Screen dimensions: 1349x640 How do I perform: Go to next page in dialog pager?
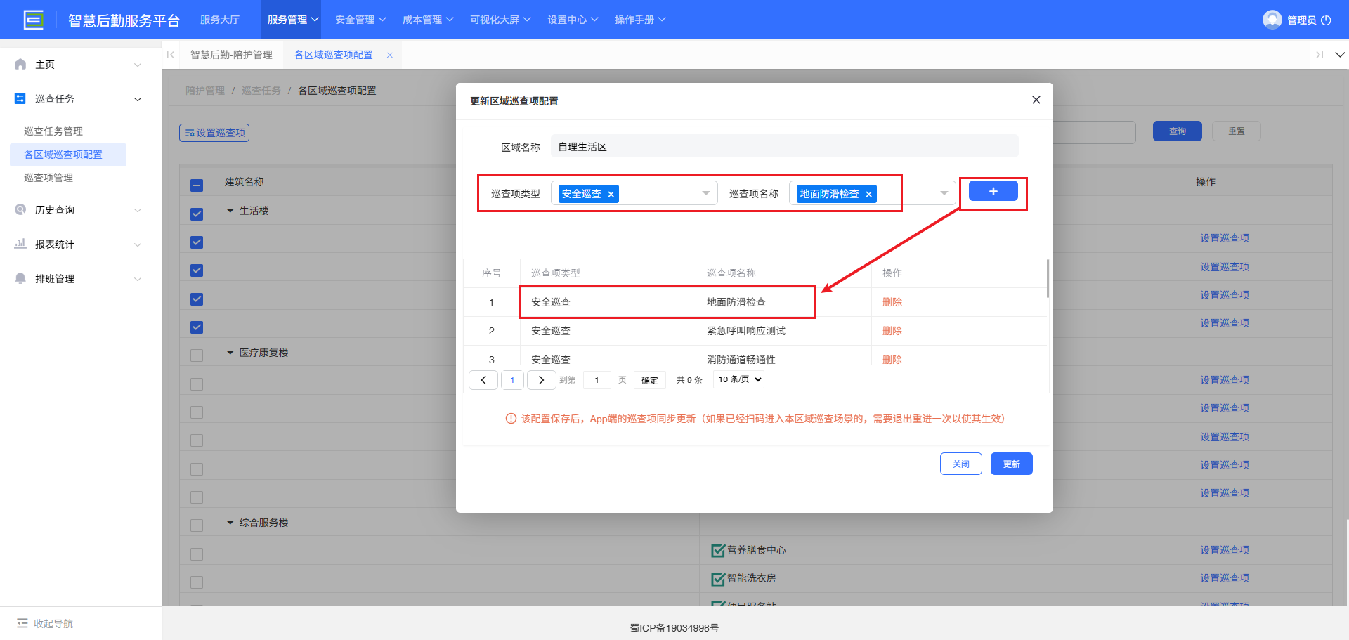click(x=540, y=380)
